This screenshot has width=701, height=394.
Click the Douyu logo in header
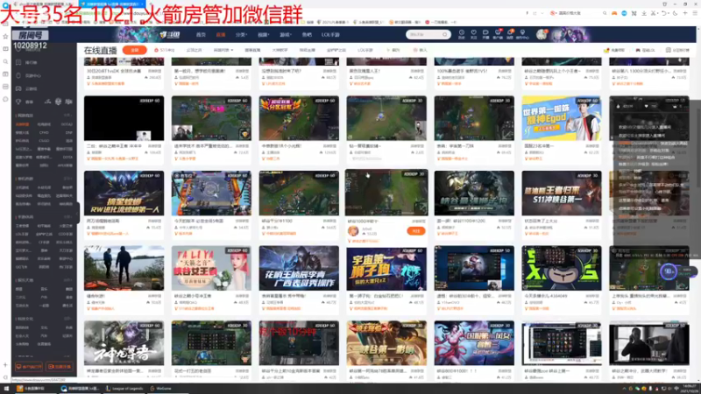tap(169, 34)
